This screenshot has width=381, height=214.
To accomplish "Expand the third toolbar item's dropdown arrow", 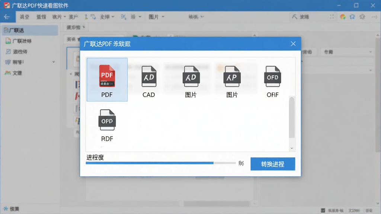I will [65, 17].
